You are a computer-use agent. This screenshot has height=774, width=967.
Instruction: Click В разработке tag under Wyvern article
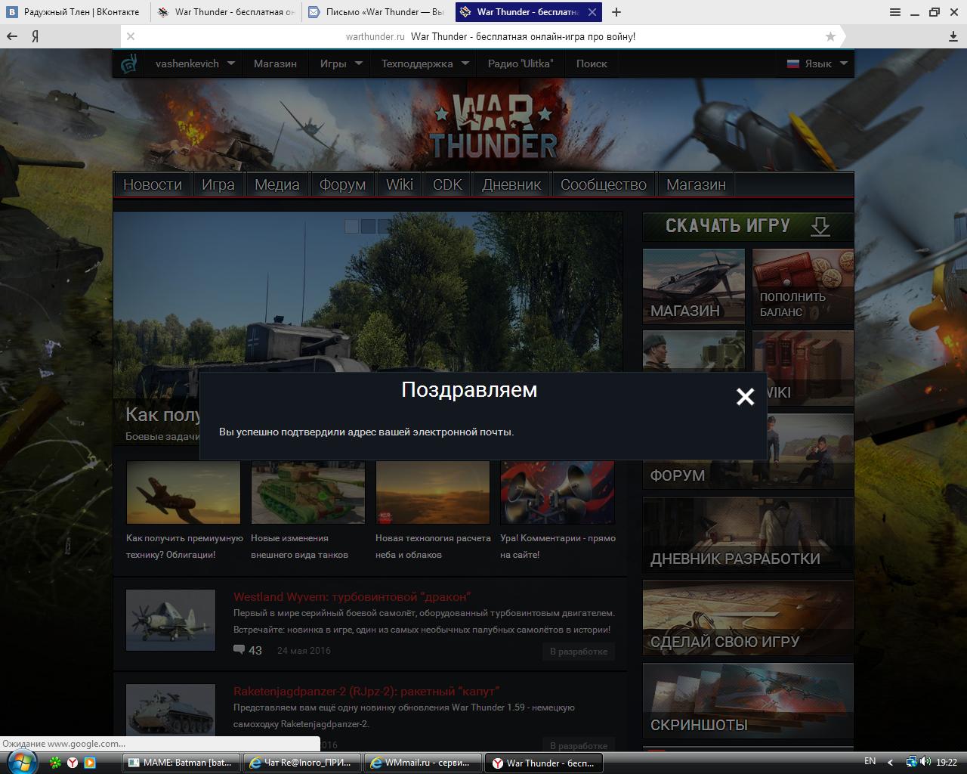(579, 652)
